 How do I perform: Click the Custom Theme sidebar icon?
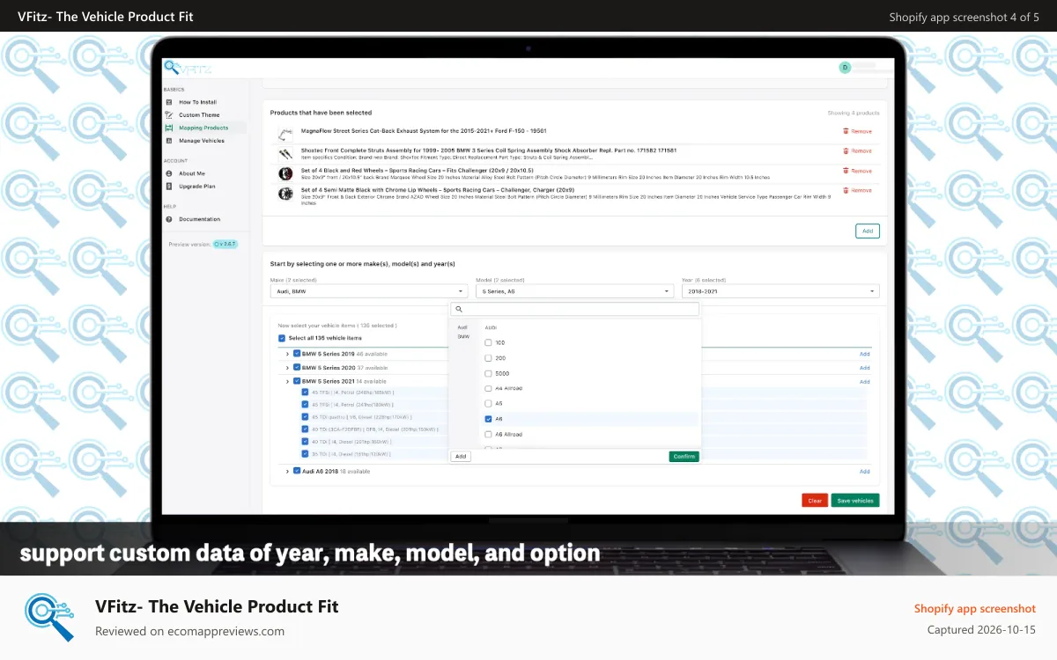tap(169, 114)
